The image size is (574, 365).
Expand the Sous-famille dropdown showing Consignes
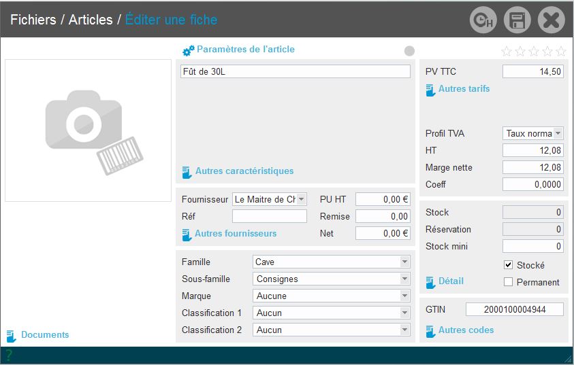404,279
